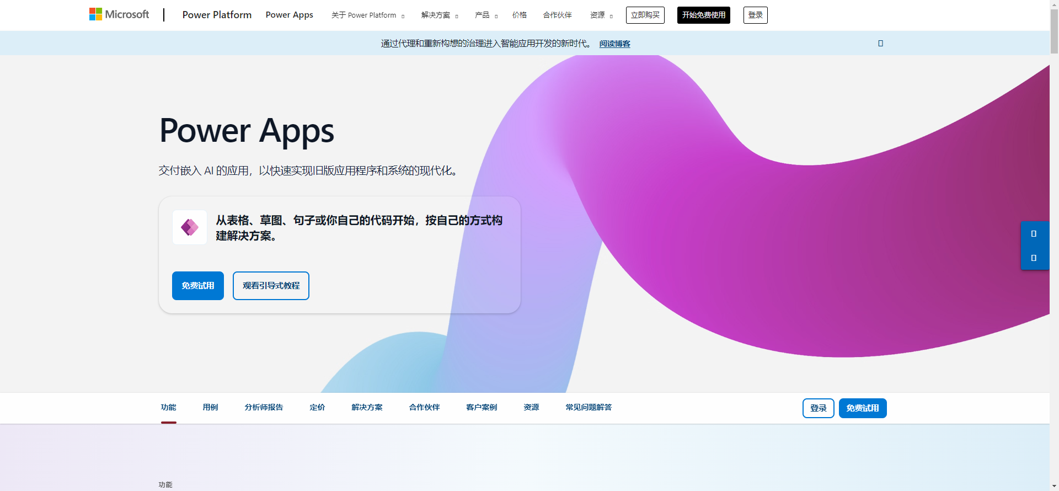Screen dimensions: 1059x491
Task: Click the 登录 button in the header
Action: click(755, 15)
